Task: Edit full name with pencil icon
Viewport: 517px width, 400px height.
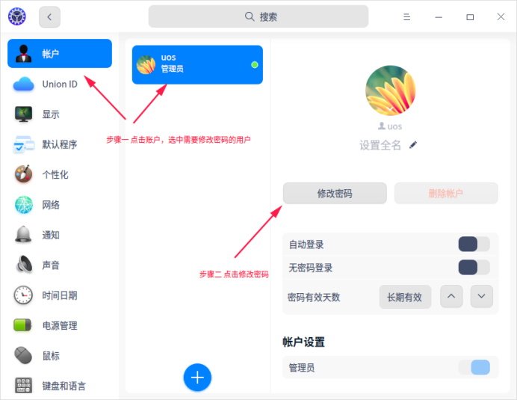Action: (x=413, y=145)
